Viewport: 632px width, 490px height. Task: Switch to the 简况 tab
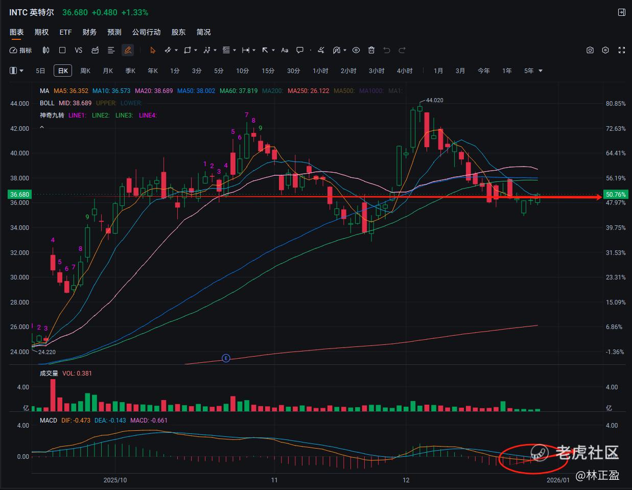click(203, 32)
